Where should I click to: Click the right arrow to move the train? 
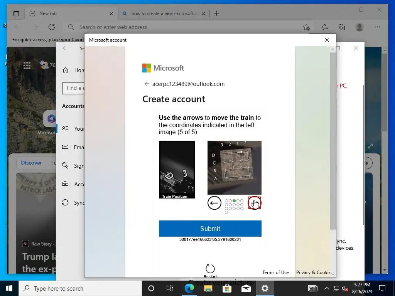tap(255, 203)
